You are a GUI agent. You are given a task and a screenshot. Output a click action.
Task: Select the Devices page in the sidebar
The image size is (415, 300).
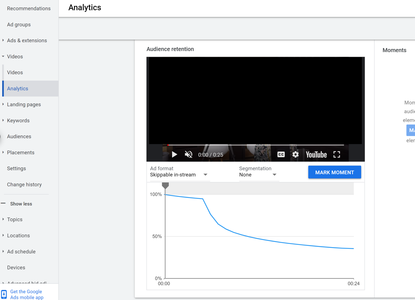pos(16,267)
